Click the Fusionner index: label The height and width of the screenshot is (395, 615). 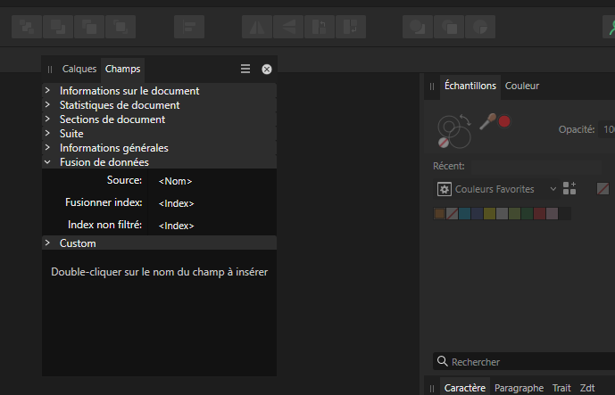coord(104,202)
